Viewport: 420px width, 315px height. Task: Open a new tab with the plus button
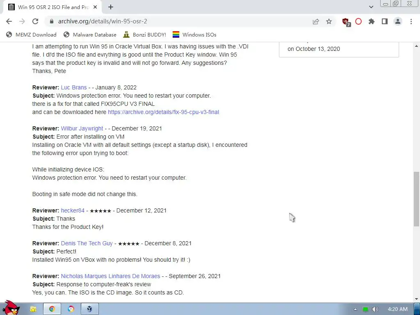pos(111,7)
